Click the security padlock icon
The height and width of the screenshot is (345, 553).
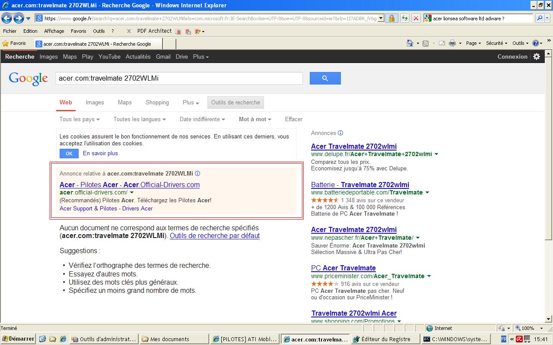391,18
